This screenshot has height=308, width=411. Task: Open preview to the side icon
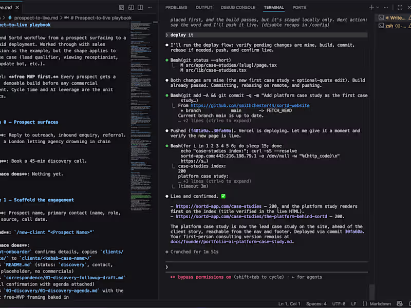point(131,7)
